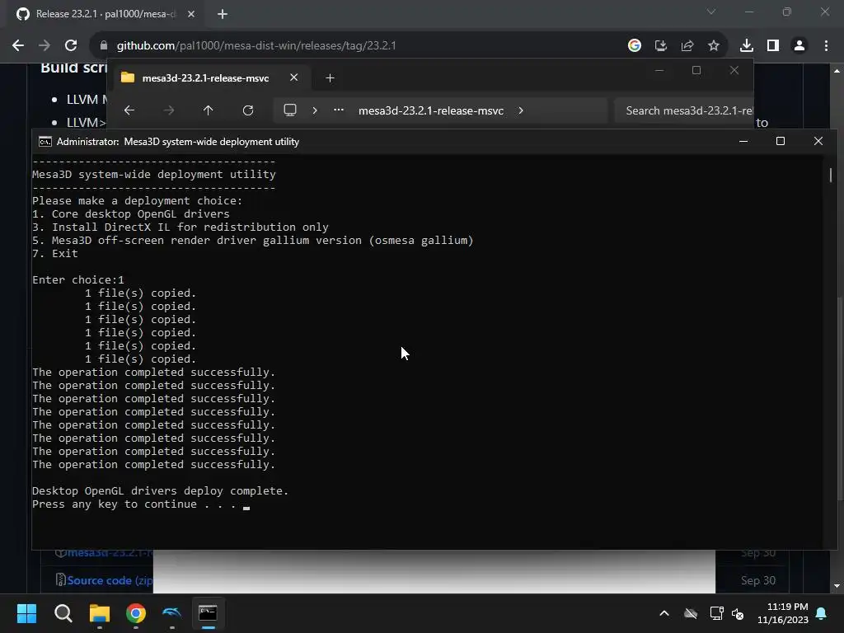
Task: Click GitHub page scrollbar up arrow
Action: 837,71
